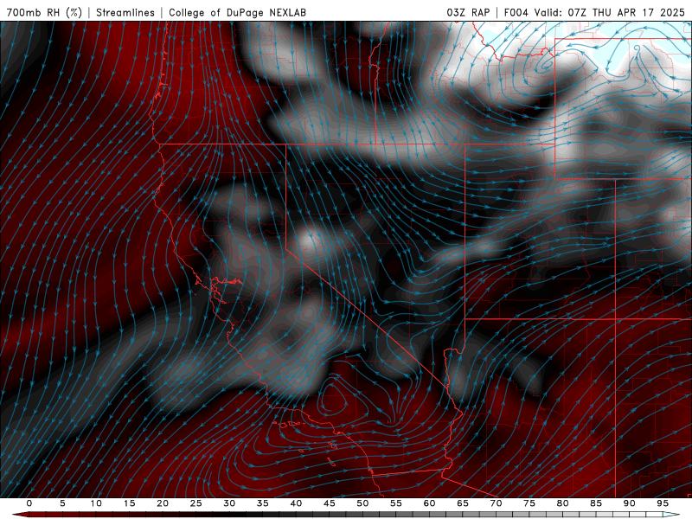
Task: Click the '50' colorbar label
Action: point(362,503)
